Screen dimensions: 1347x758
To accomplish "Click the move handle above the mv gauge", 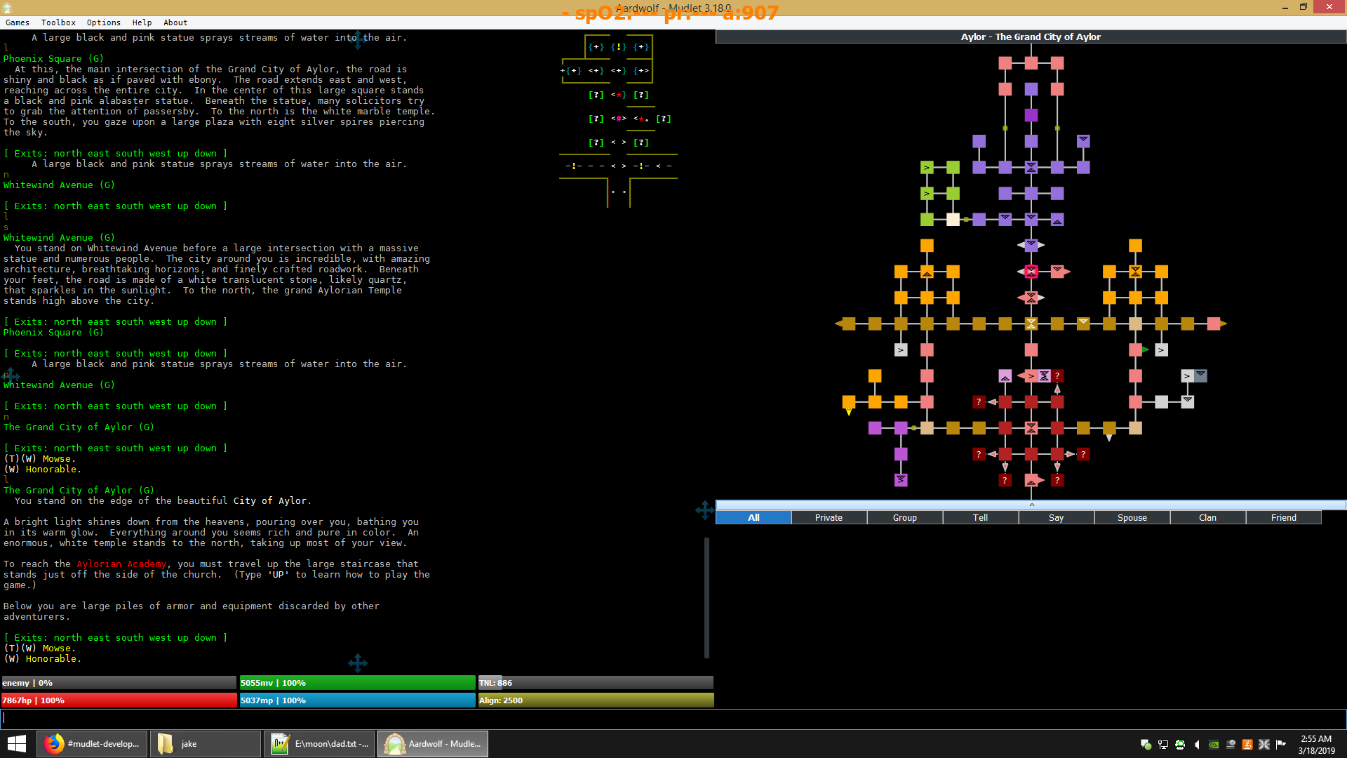I will [358, 663].
